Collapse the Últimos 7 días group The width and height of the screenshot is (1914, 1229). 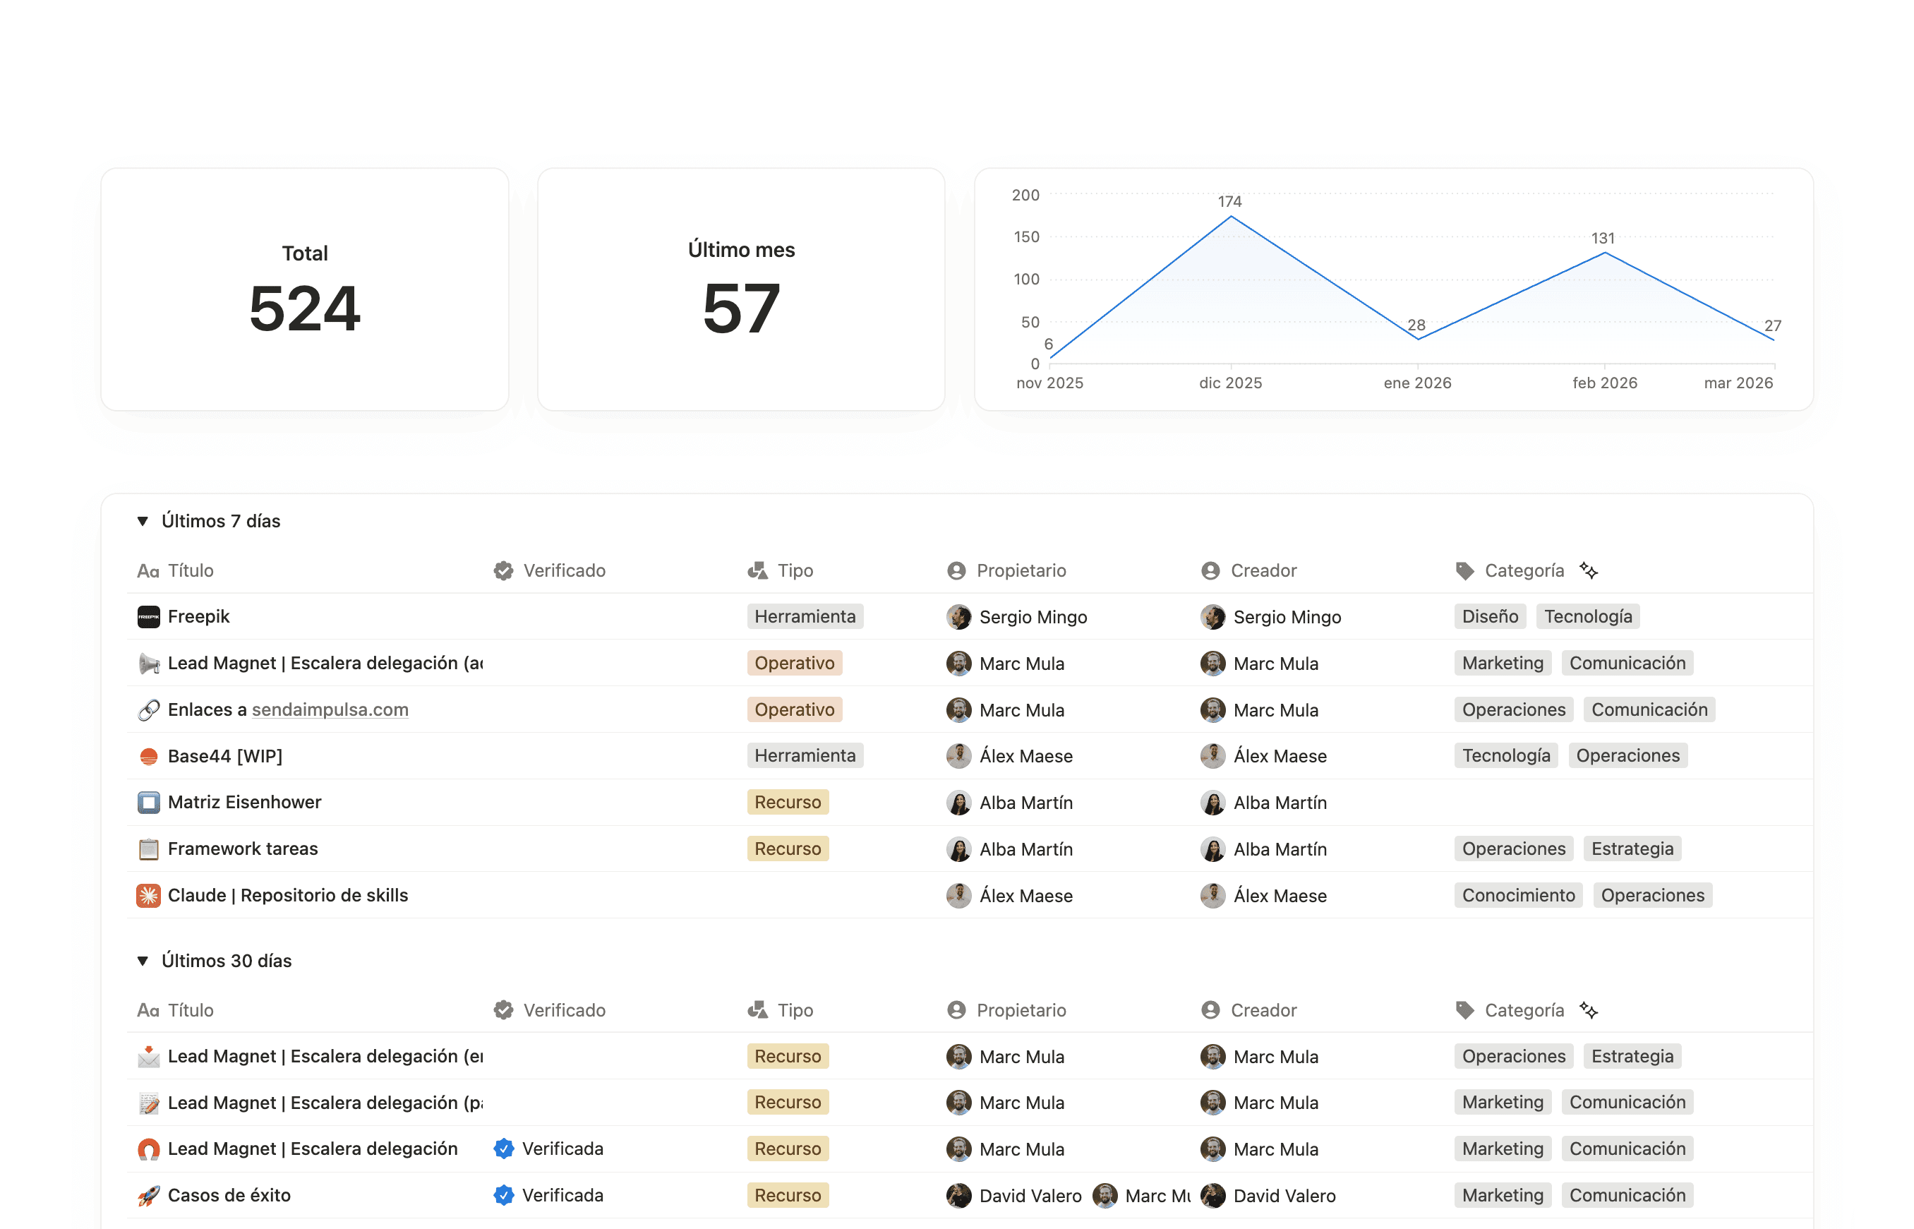[143, 521]
